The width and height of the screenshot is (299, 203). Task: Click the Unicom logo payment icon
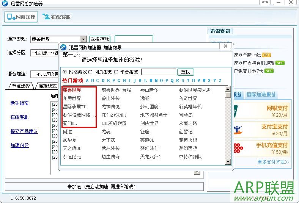pos(238,148)
